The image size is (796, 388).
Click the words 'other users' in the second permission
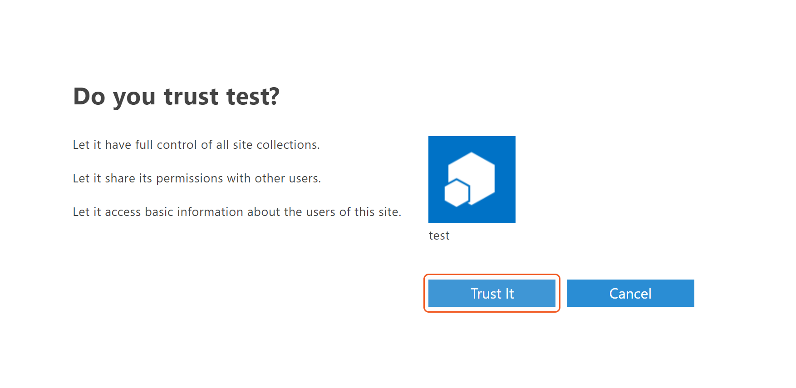[286, 178]
